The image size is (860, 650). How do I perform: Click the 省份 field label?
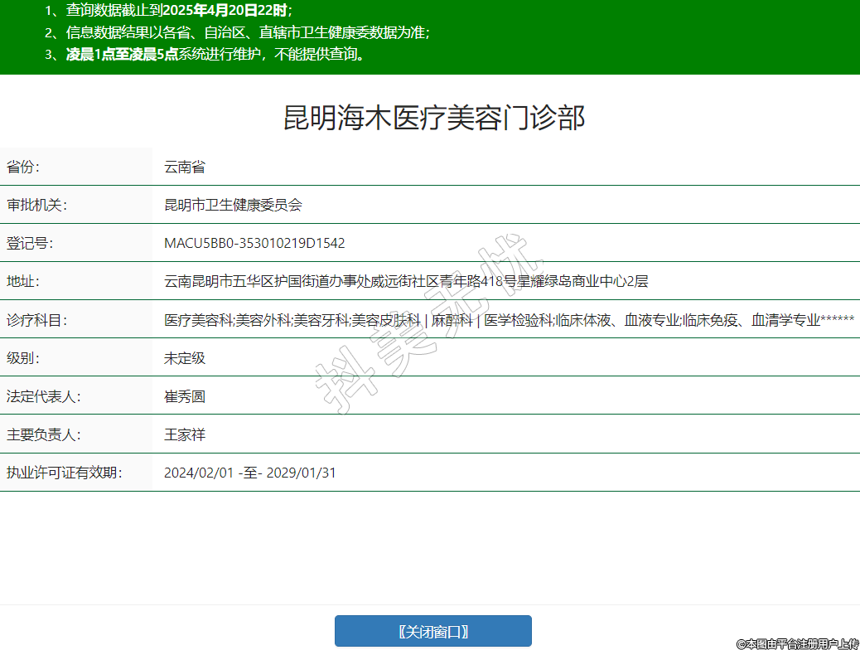pyautogui.click(x=23, y=167)
